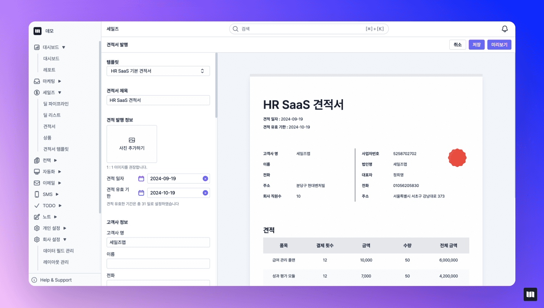This screenshot has height=308, width=544.
Task: Click the Help & Support info icon
Action: 34,280
